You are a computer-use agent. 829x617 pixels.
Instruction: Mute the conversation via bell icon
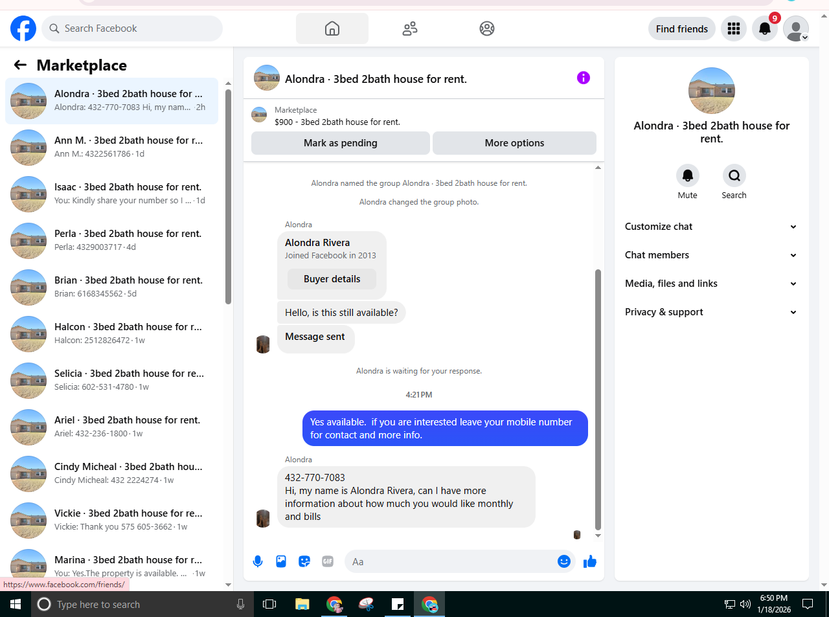tap(688, 175)
